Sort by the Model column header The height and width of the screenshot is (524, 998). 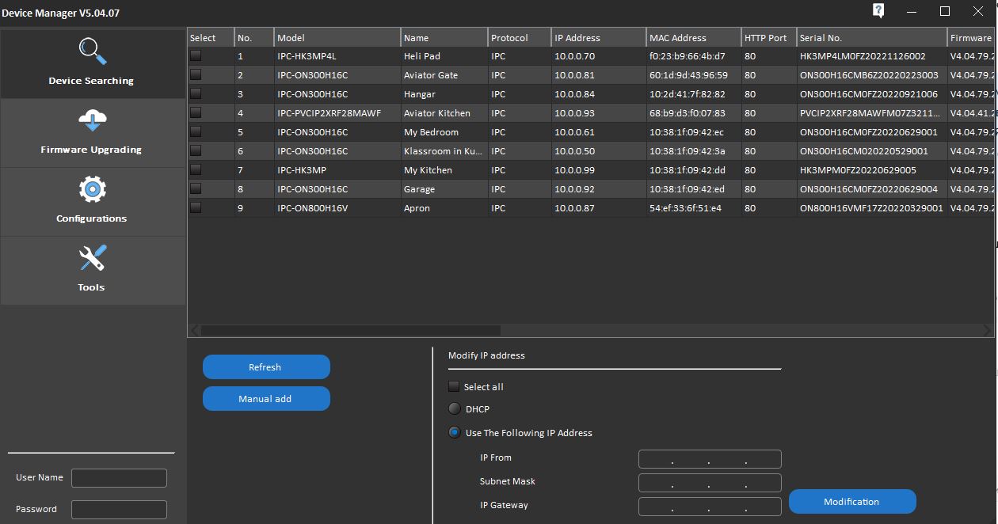pos(337,37)
